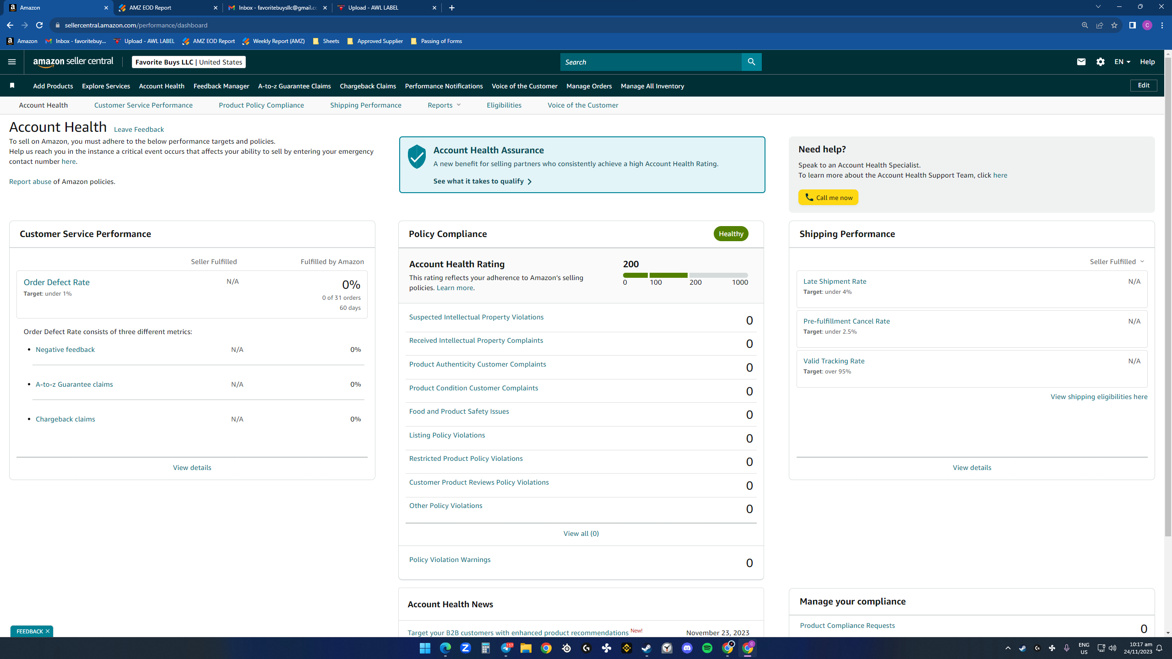Click the Favorite Buys LLC account switcher

click(x=189, y=62)
